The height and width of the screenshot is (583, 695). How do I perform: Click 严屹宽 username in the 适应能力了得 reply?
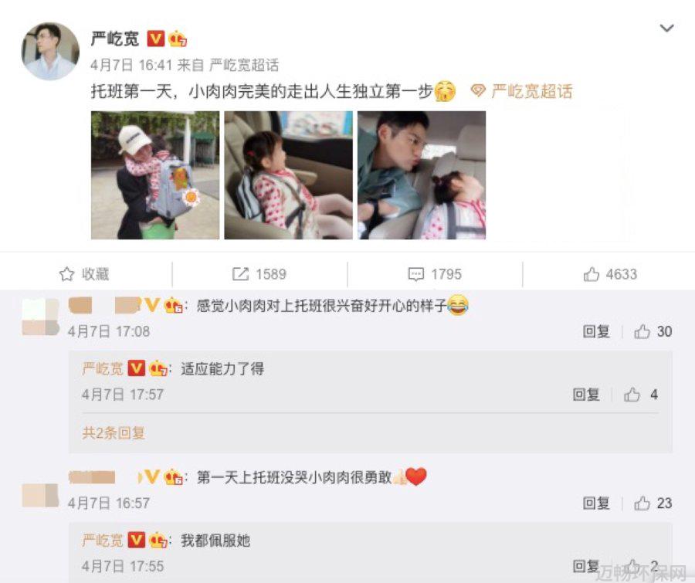tap(103, 368)
